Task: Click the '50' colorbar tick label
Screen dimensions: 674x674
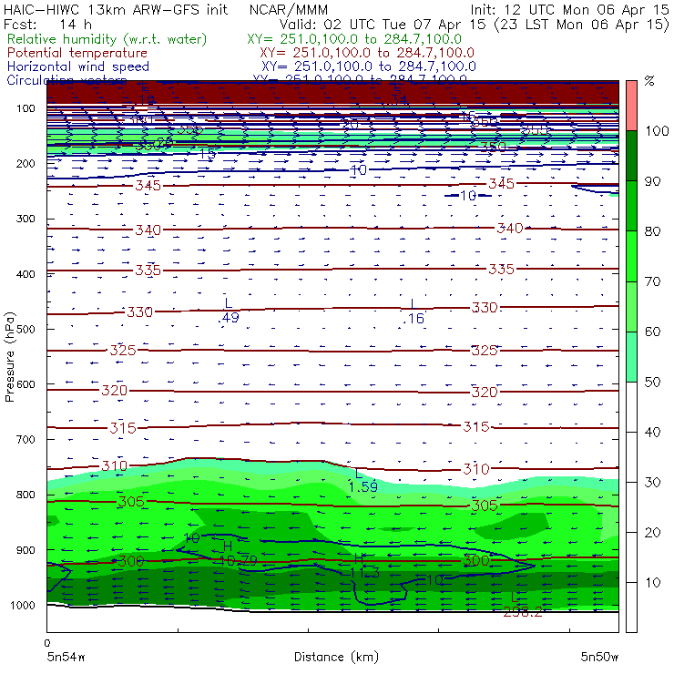Action: point(652,383)
